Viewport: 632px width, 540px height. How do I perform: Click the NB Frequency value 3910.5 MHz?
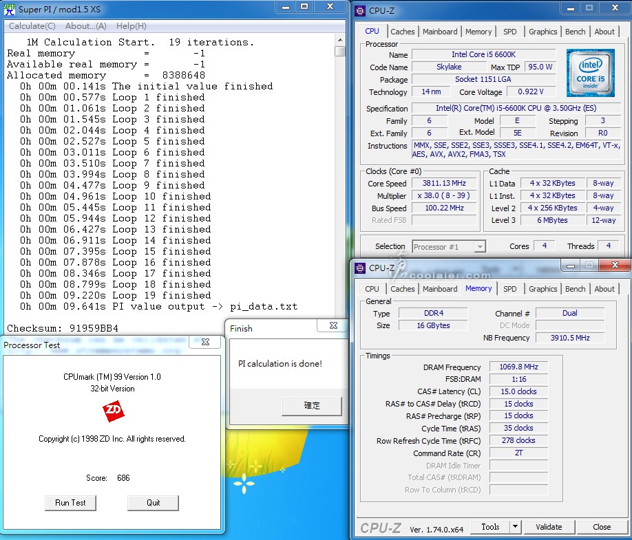coord(570,338)
